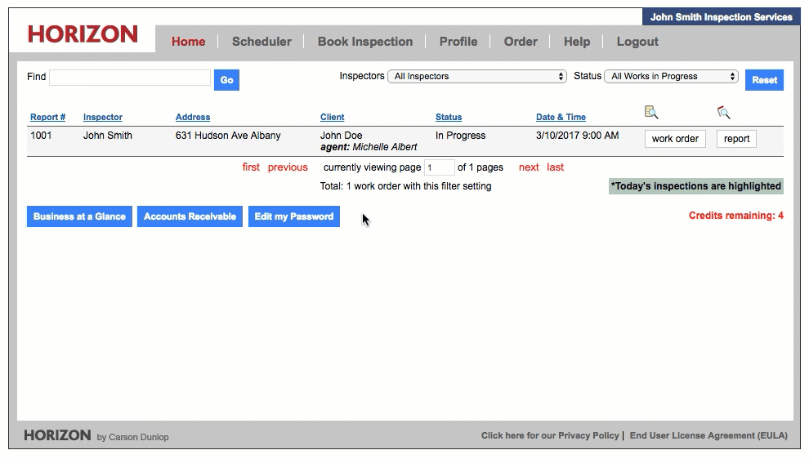Viewport: 809px width, 459px height.
Task: Click the work order magnifier icon in header
Action: point(651,113)
